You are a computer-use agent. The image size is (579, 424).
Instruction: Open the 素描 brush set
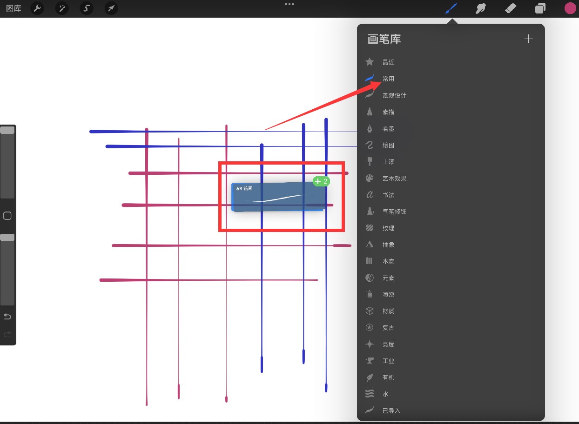[388, 112]
